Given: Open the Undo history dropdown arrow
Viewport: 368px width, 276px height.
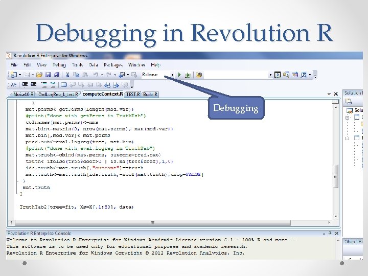Looking at the screenshot, I should [x=102, y=75].
